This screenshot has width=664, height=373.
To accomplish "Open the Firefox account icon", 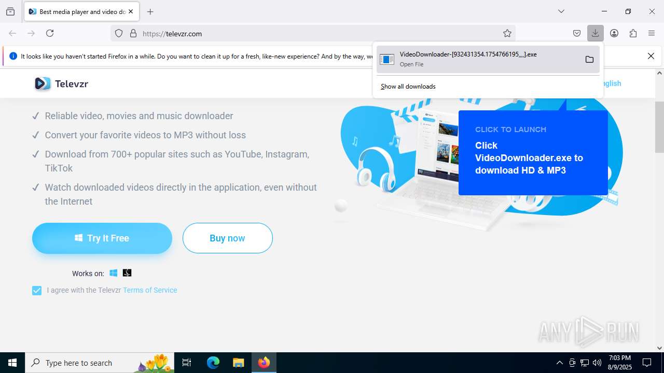I will (x=614, y=33).
